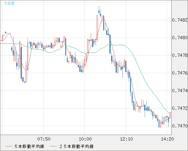Viewport: 188px width, 151px height.
Task: Click the last red candlestick at the chart's right edge
Action: pos(170,115)
